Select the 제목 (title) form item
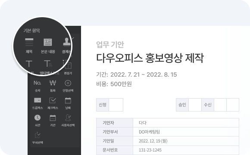The width and height of the screenshot is (250, 155). pyautogui.click(x=29, y=46)
